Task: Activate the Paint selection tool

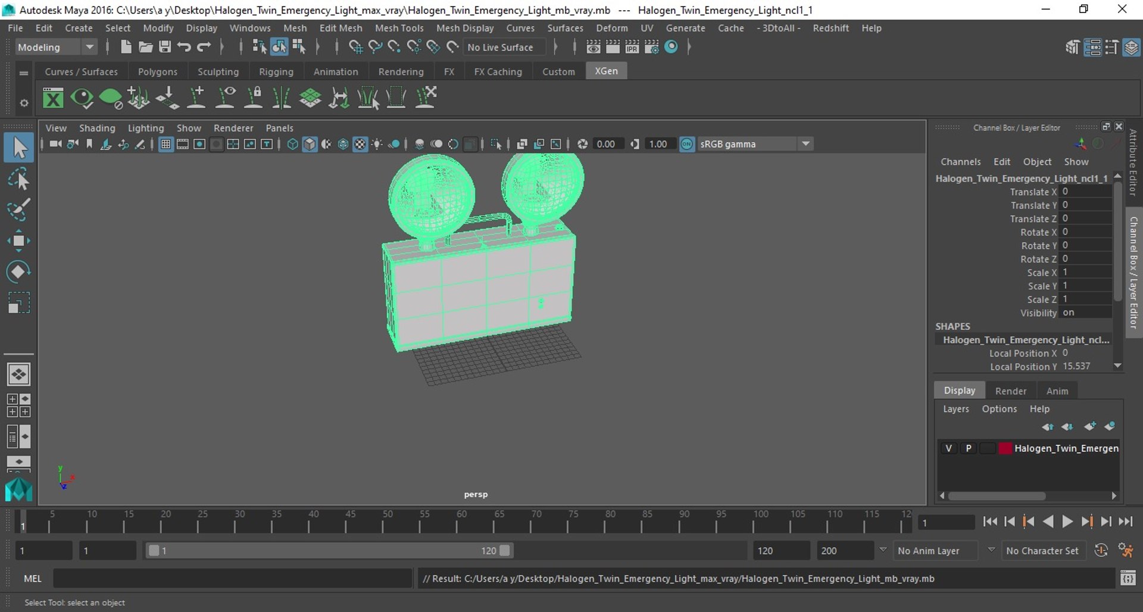Action: pyautogui.click(x=18, y=210)
